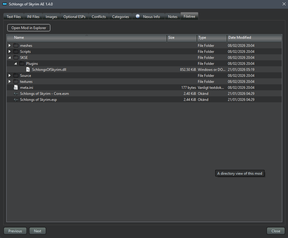Go to the Previous mod
Viewport: 288px width, 238px height.
point(15,231)
